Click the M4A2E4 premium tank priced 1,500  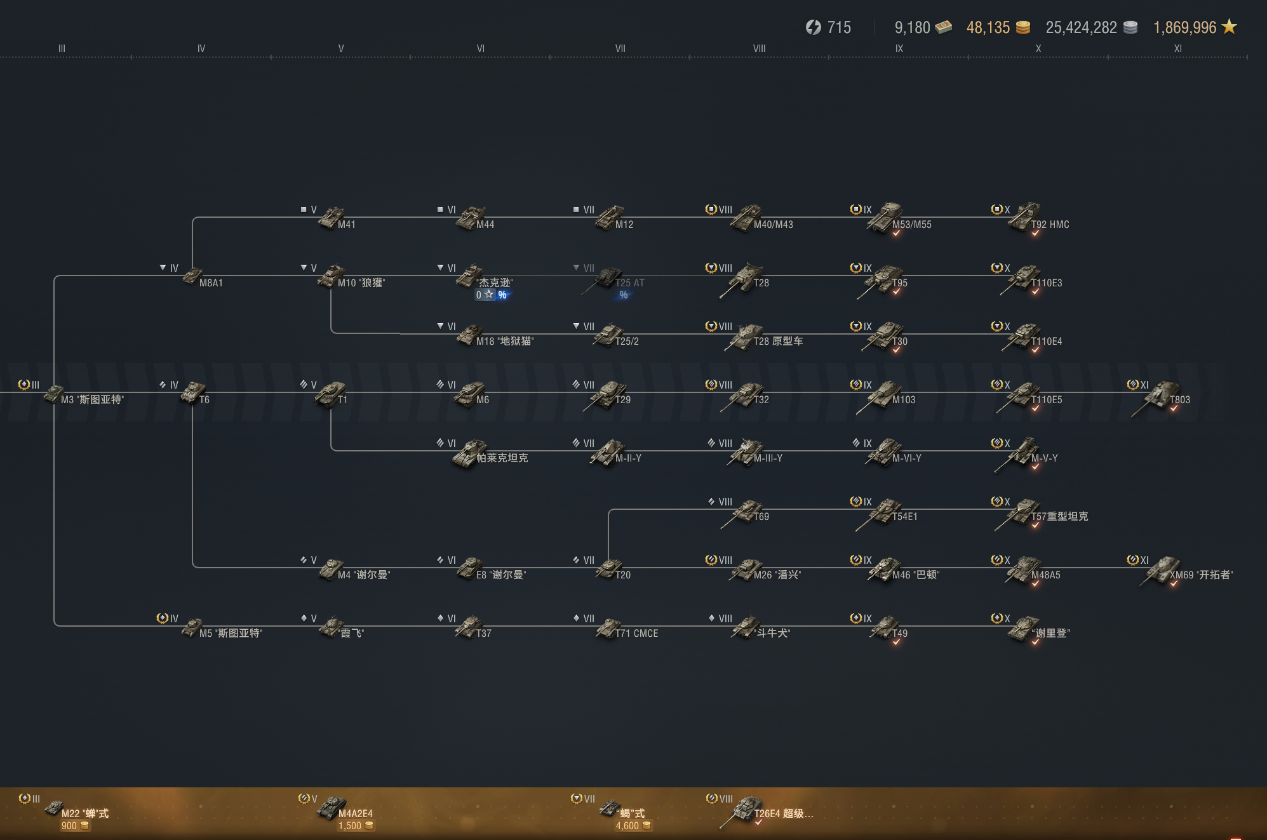(x=332, y=809)
